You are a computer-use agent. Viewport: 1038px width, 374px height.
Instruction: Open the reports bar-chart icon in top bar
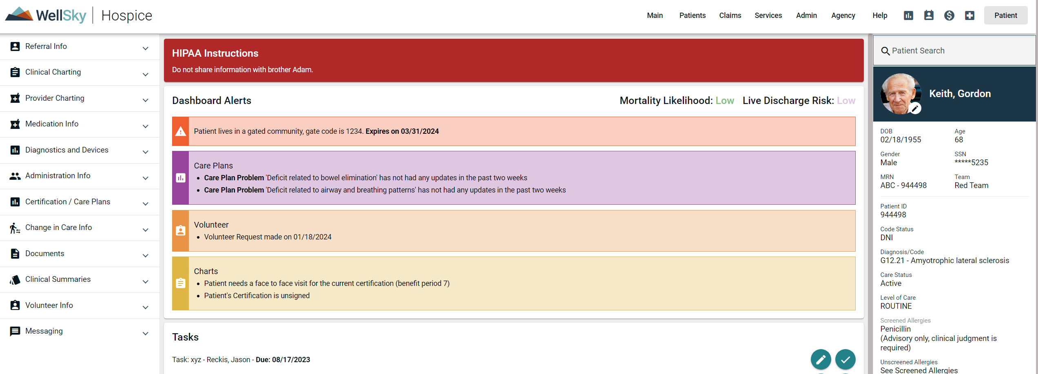click(x=908, y=15)
